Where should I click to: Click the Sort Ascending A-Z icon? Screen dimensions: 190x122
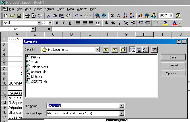click(125, 16)
